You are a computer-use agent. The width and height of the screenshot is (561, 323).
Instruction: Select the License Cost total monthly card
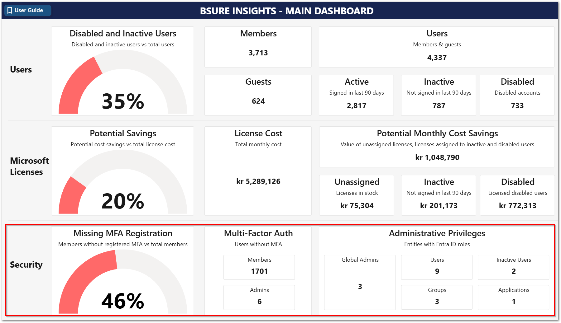258,171
